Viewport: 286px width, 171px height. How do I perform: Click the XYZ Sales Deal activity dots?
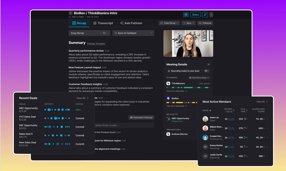point(57,118)
